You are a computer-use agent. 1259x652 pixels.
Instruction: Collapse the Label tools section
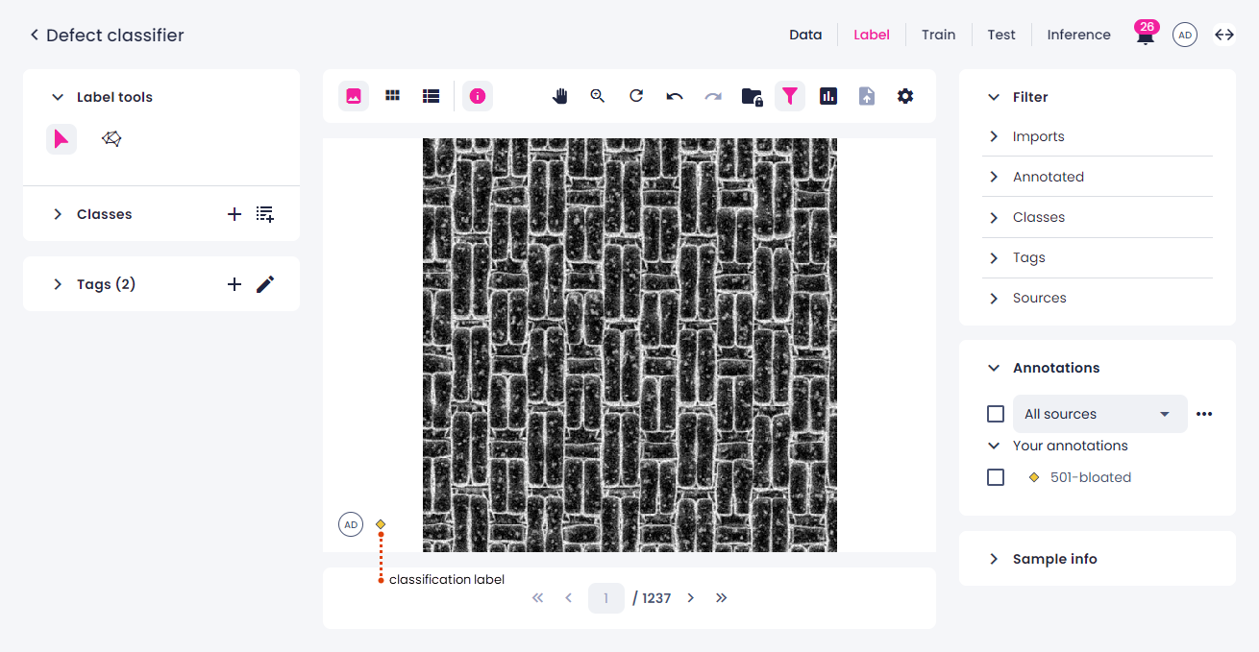pos(58,97)
